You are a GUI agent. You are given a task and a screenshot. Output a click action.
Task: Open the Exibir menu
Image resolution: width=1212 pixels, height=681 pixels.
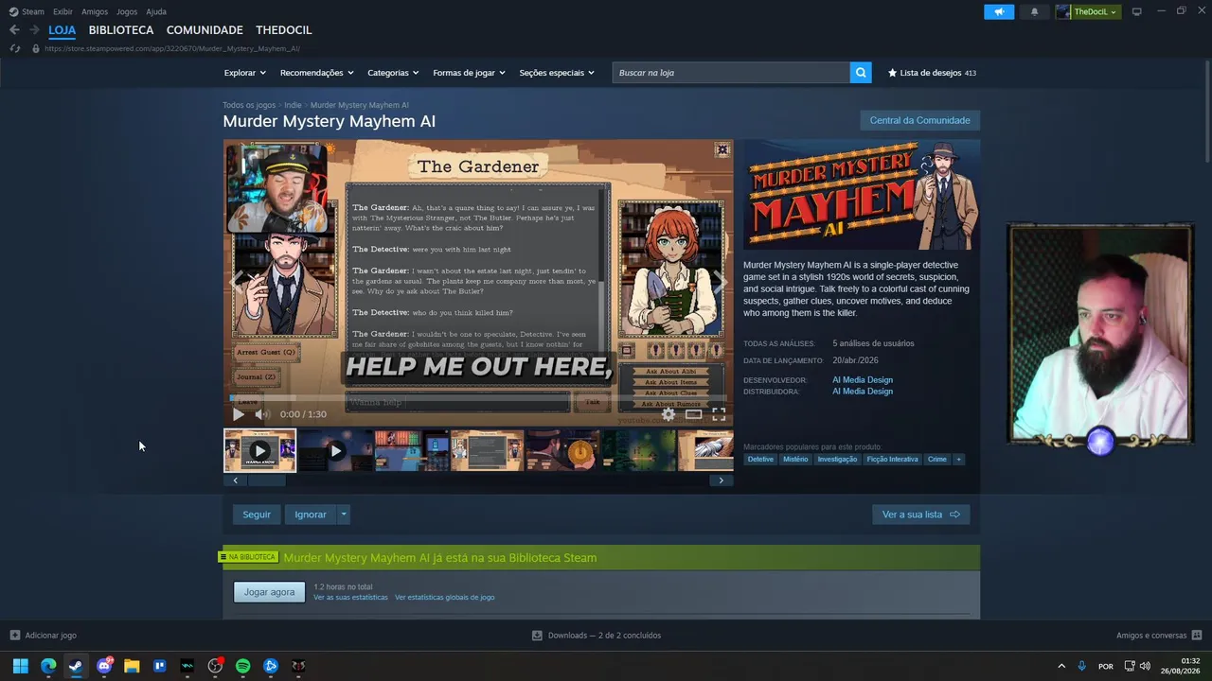62,11
